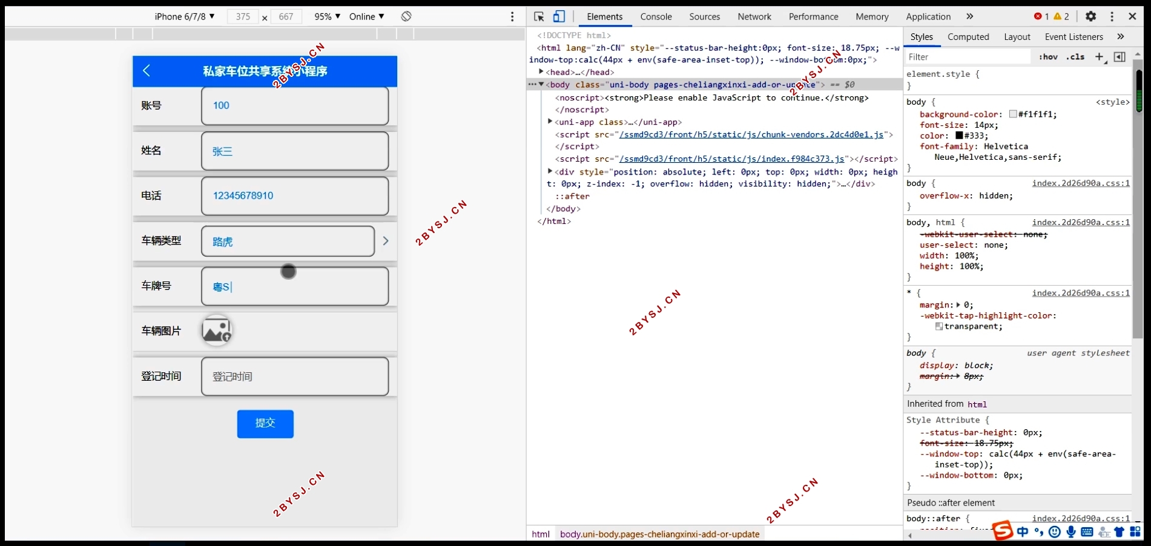
Task: Open the chunk-vendors.2dc4d0e1.js script link
Action: click(751, 134)
